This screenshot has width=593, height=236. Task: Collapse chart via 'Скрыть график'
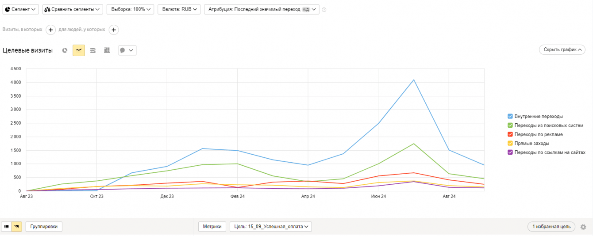(x=562, y=49)
